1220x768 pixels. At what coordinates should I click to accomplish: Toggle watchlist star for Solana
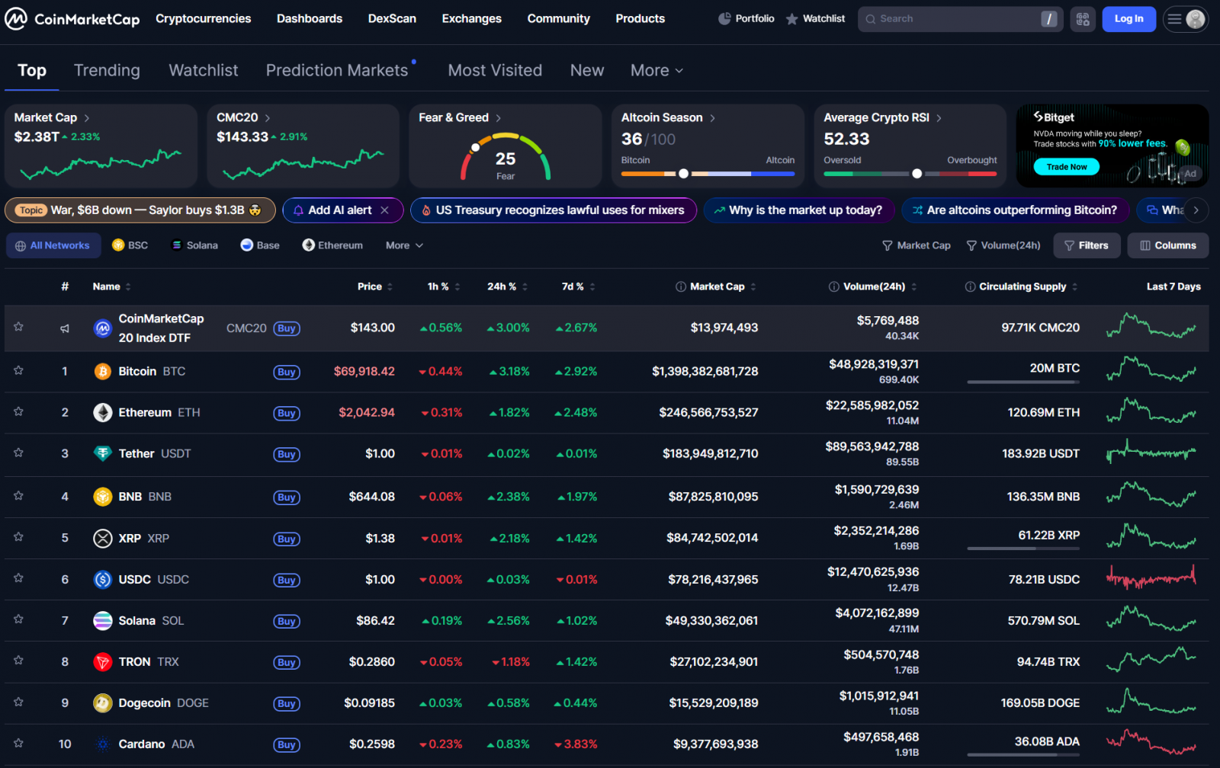coord(18,620)
